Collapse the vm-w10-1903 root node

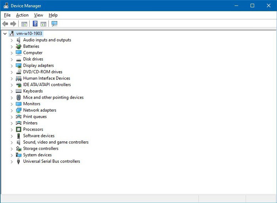click(x=5, y=34)
